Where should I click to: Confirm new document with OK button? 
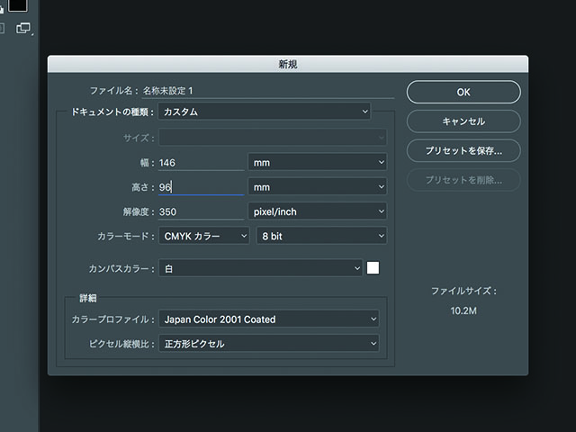[x=463, y=92]
